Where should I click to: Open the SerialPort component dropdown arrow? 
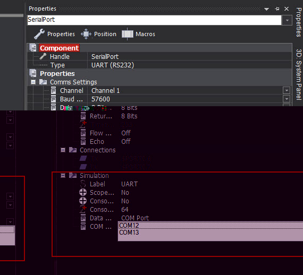tap(287, 20)
